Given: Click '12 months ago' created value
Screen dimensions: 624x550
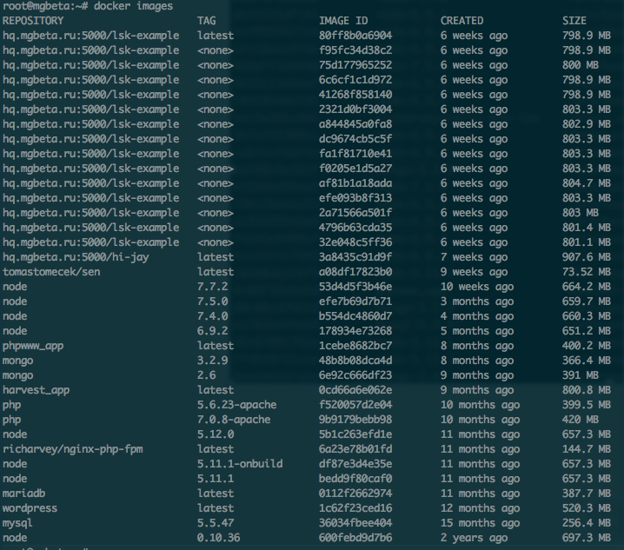Looking at the screenshot, I should pyautogui.click(x=480, y=508).
